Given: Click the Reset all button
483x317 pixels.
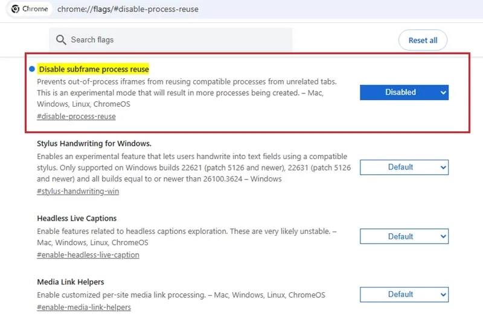Looking at the screenshot, I should point(423,40).
